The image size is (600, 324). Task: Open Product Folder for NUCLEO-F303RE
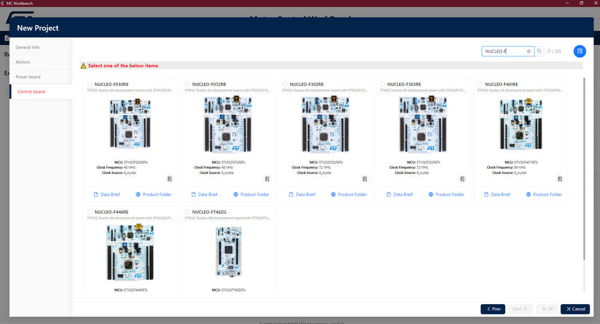[x=447, y=194]
